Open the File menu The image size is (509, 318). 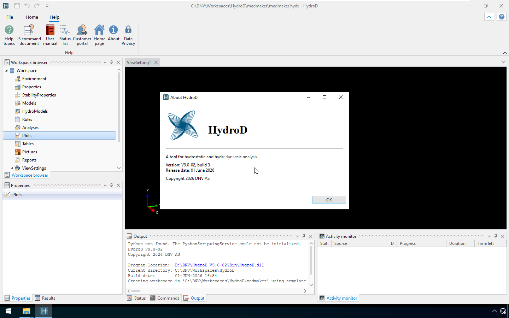[10, 17]
